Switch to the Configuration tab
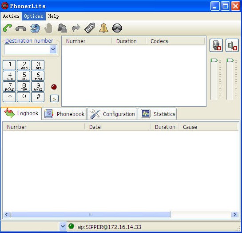The image size is (242, 233). pos(112,114)
